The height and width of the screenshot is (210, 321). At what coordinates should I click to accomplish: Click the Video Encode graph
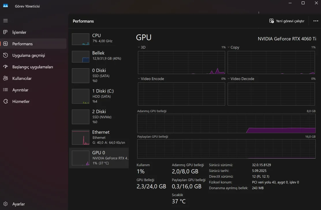pos(181,94)
